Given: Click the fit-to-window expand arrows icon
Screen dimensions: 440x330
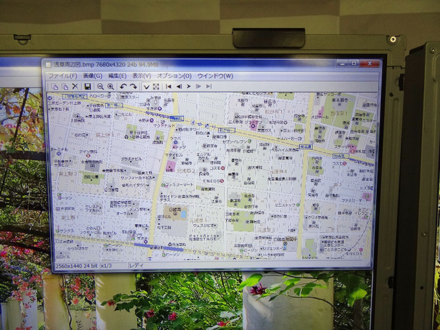Looking at the screenshot, I should [x=156, y=87].
